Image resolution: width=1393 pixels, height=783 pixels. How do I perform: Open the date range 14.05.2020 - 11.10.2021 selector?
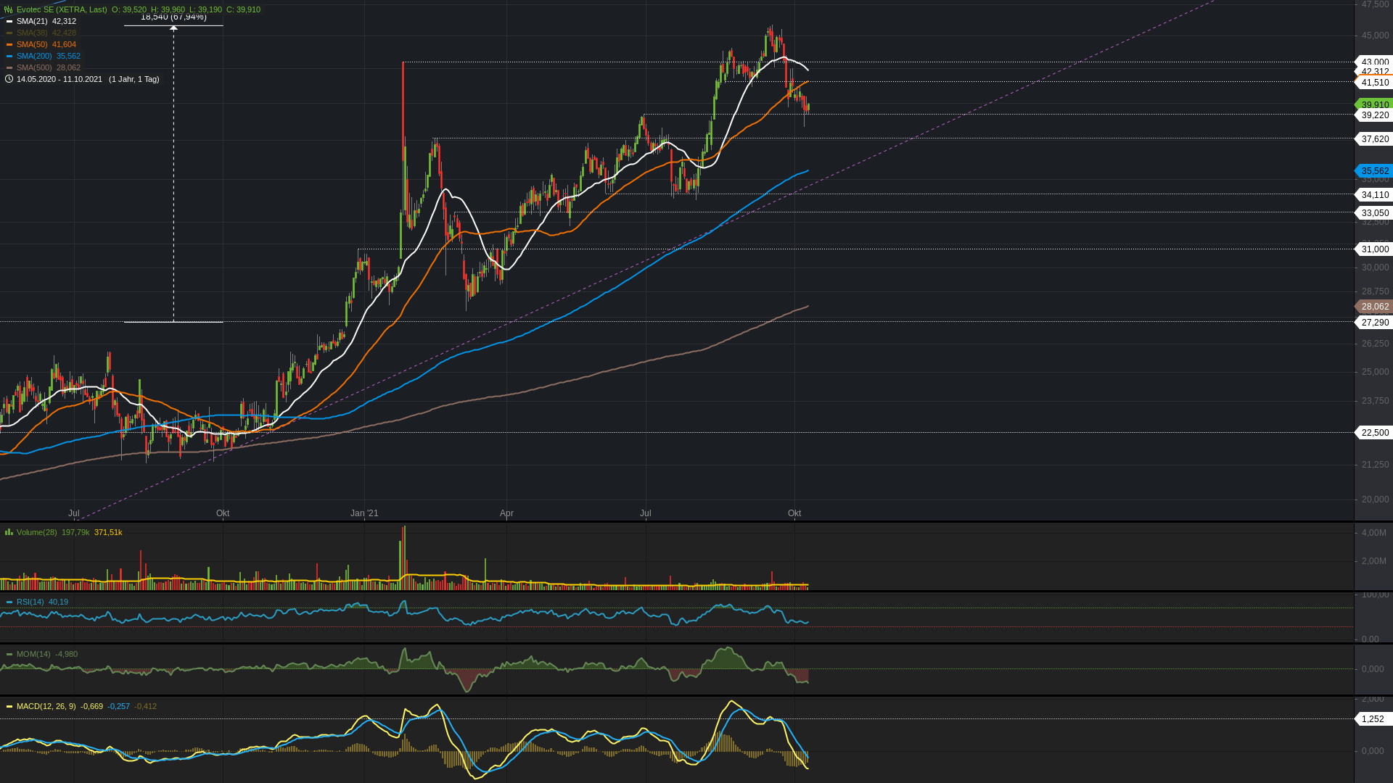point(59,79)
